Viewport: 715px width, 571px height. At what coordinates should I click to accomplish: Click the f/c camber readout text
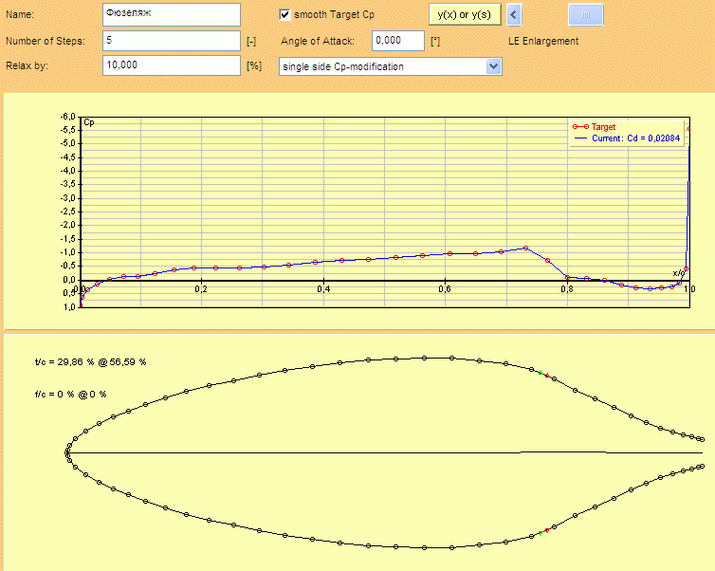point(71,393)
